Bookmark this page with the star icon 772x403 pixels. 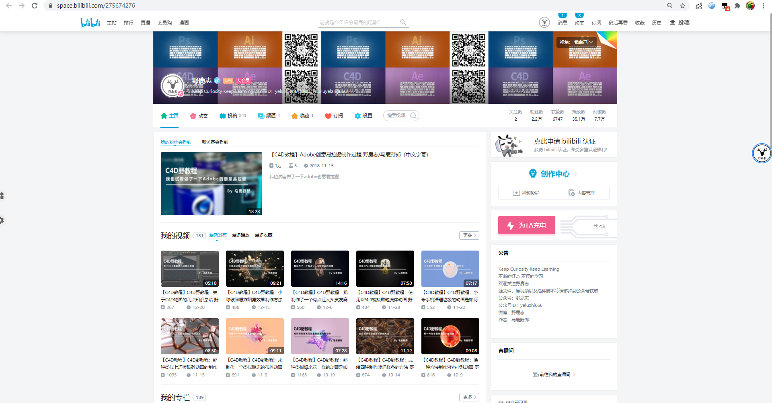(683, 6)
